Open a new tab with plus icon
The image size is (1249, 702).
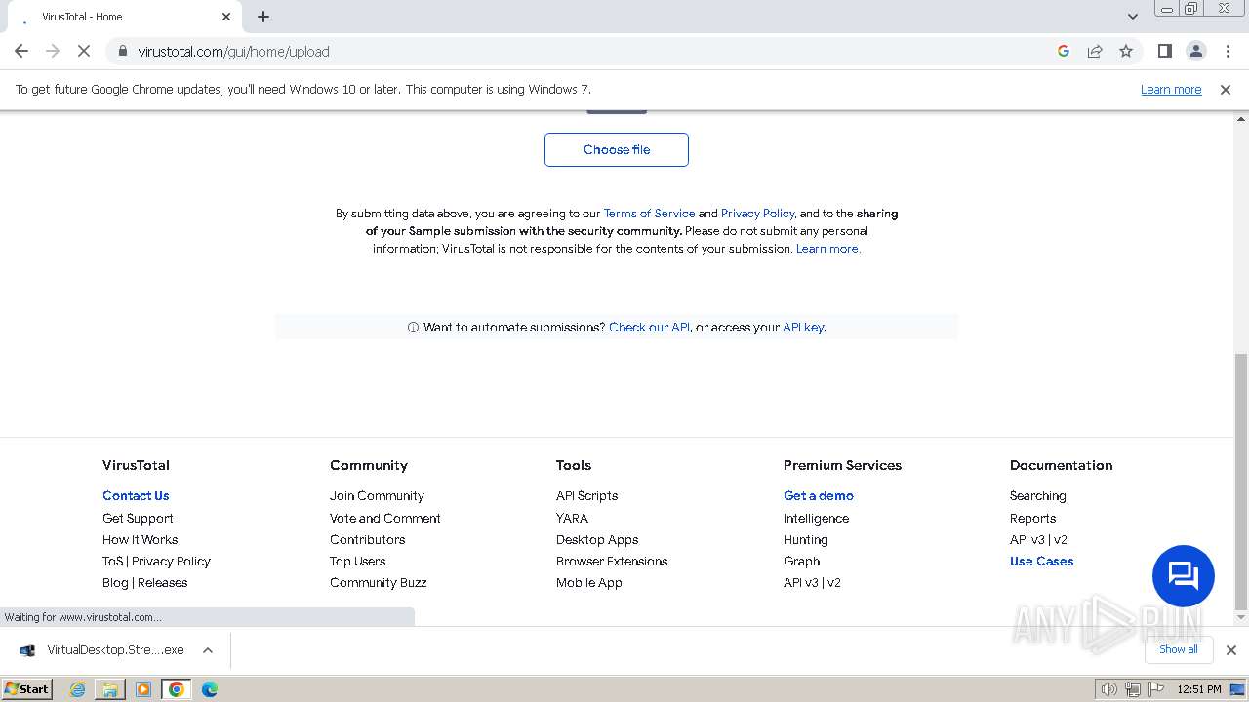[x=263, y=17]
